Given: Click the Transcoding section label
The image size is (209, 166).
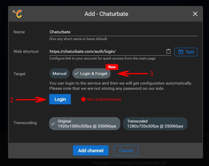Looking at the screenshot, I should 25,123.
